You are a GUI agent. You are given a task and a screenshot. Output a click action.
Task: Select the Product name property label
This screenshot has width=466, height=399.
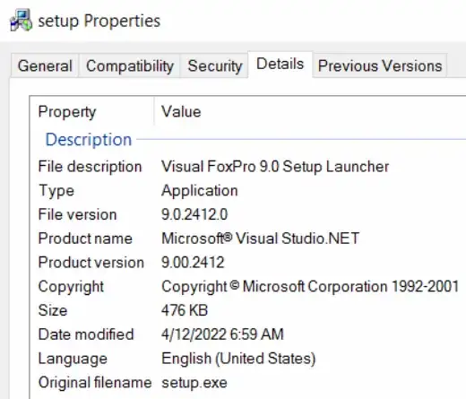(85, 239)
